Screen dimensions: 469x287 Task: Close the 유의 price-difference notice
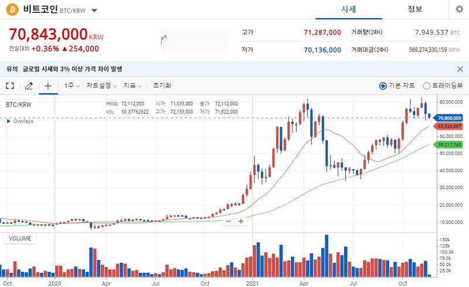[x=460, y=69]
